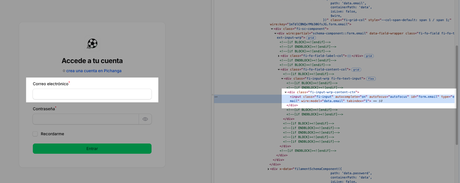
Task: Open the three-dot actions on the selected DOM row
Action: 216,97
